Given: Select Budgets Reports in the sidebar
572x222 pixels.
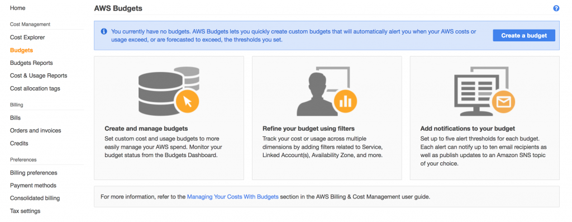Looking at the screenshot, I should coord(31,63).
